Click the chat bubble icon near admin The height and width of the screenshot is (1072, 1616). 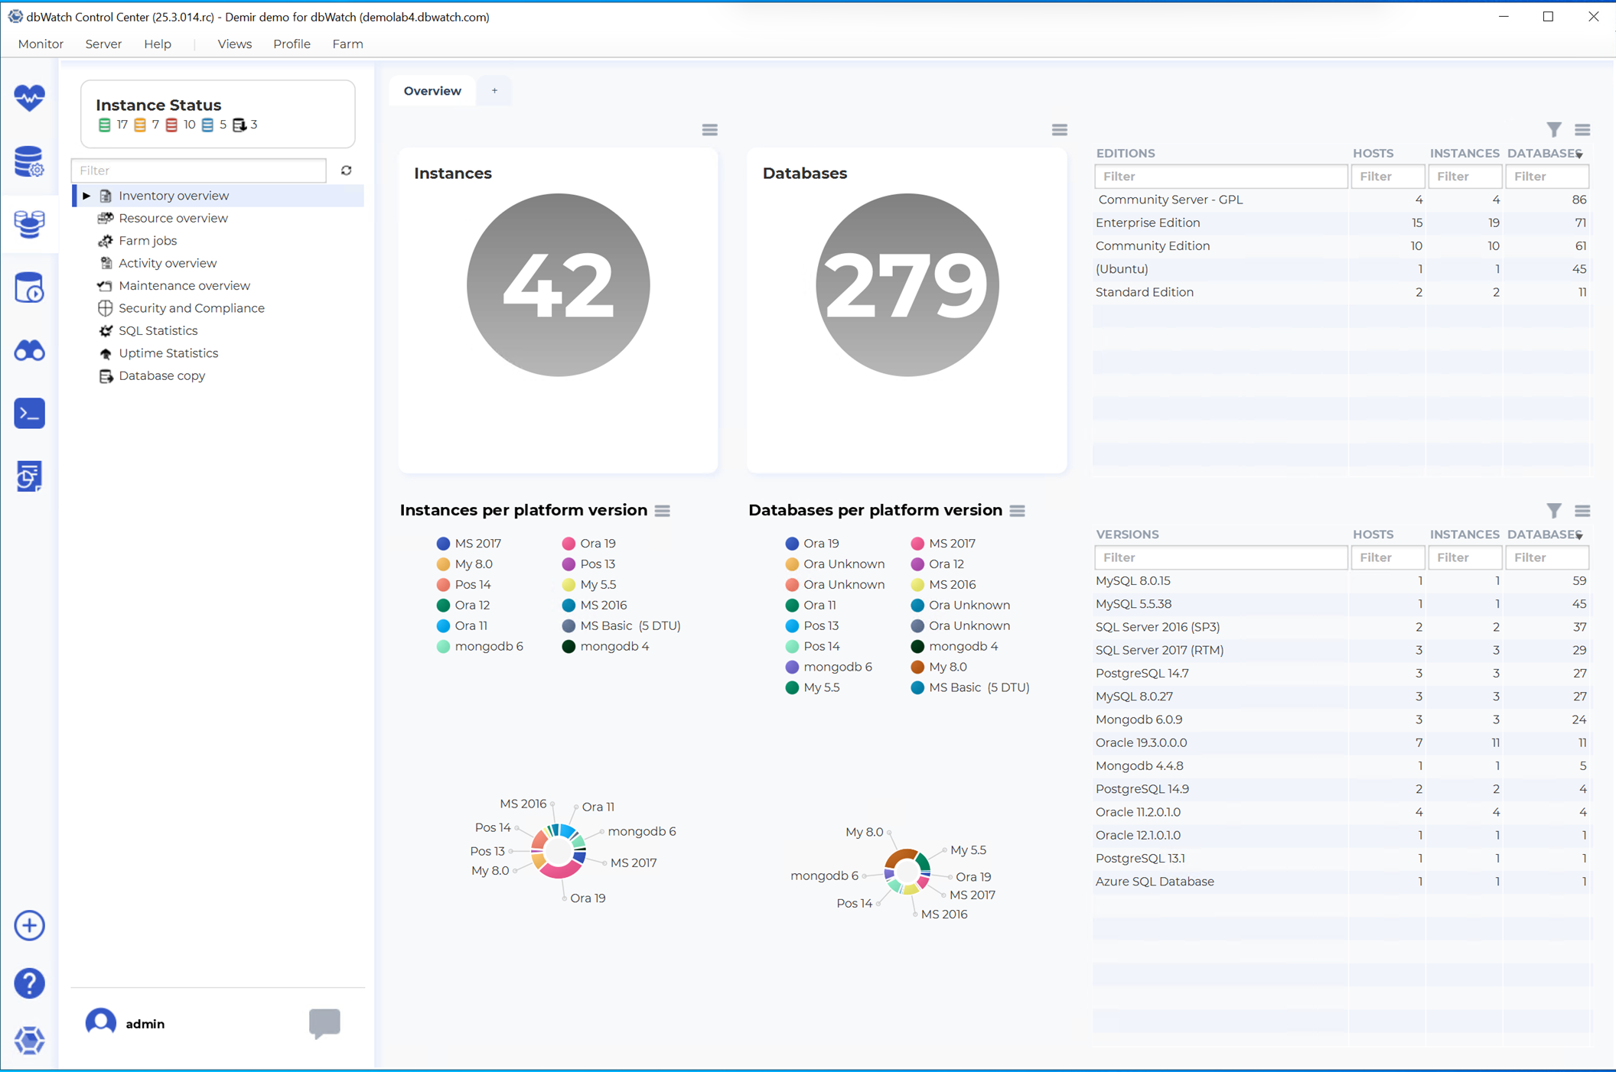tap(324, 1022)
